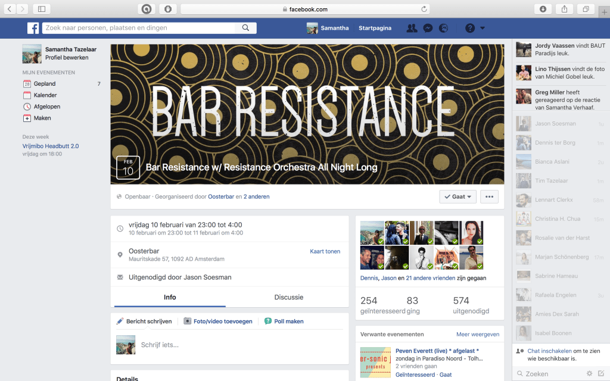Open the Messenger messages icon
Screen dimensions: 610x381
(428, 28)
